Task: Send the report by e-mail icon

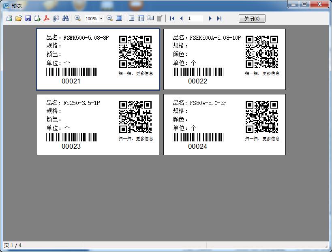Action: pos(56,18)
